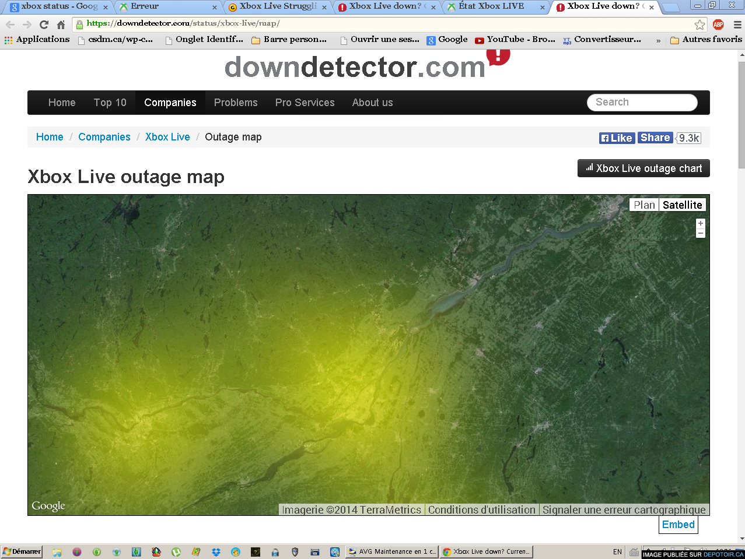Open the file explorer icon in the taskbar
745x559 pixels.
click(57, 551)
